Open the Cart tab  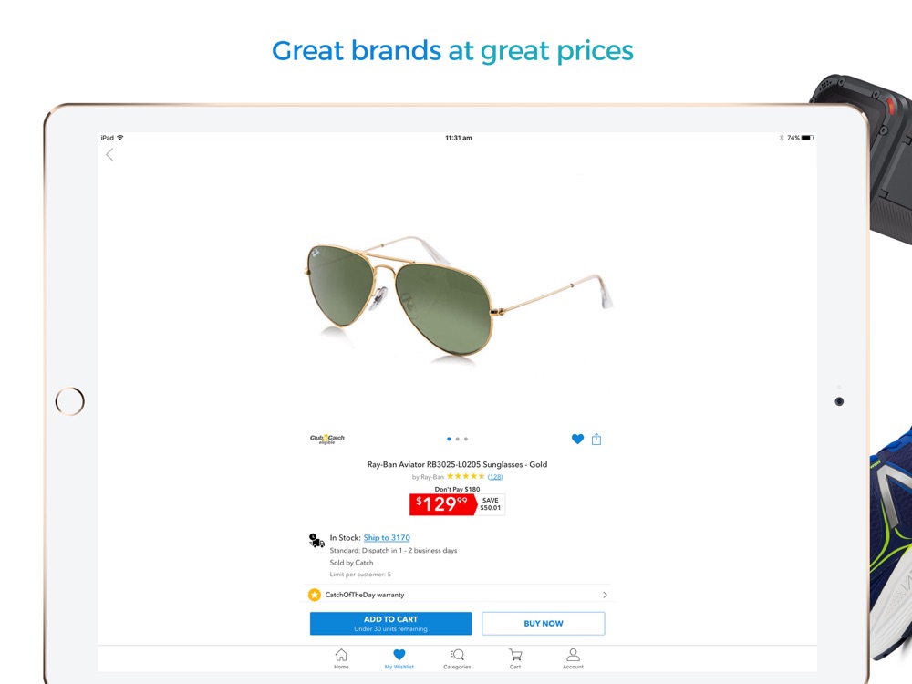[x=515, y=658]
